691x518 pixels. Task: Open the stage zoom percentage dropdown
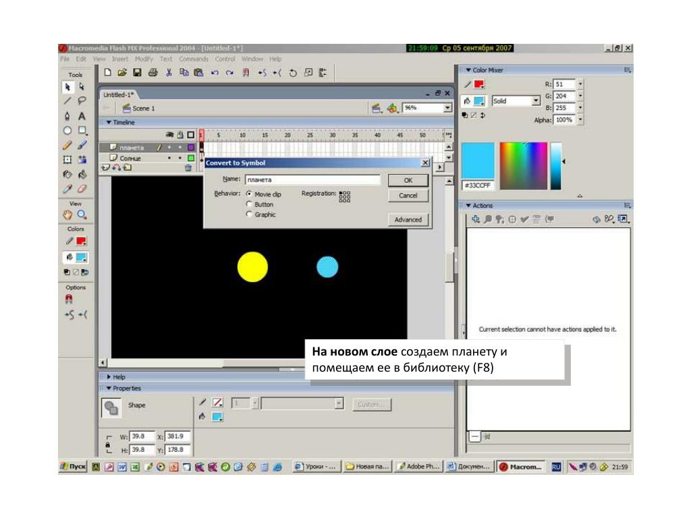coord(447,108)
